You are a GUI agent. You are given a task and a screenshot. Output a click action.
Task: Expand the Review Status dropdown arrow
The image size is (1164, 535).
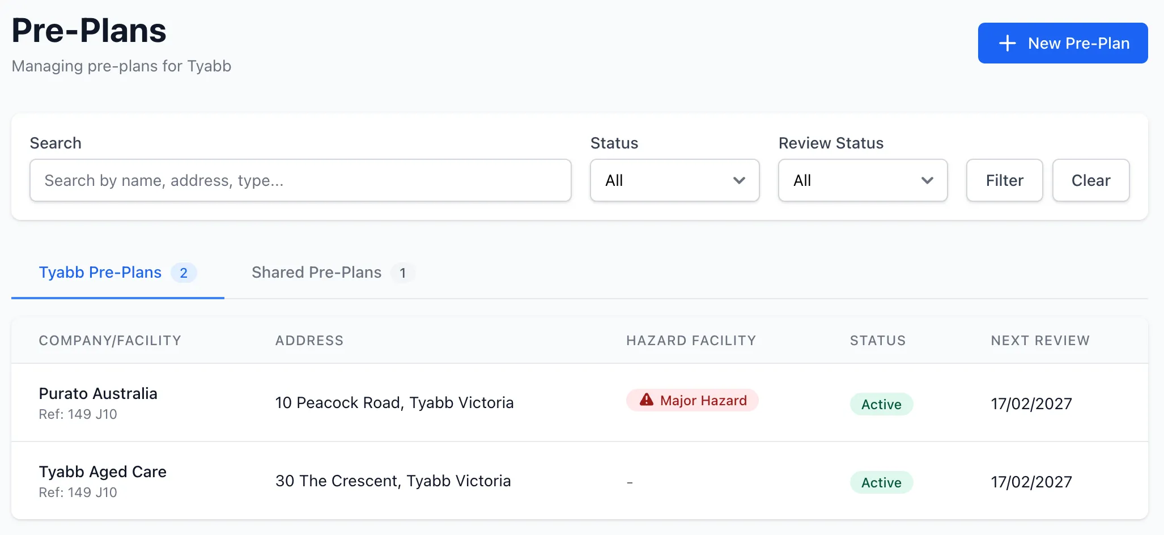[x=927, y=180]
